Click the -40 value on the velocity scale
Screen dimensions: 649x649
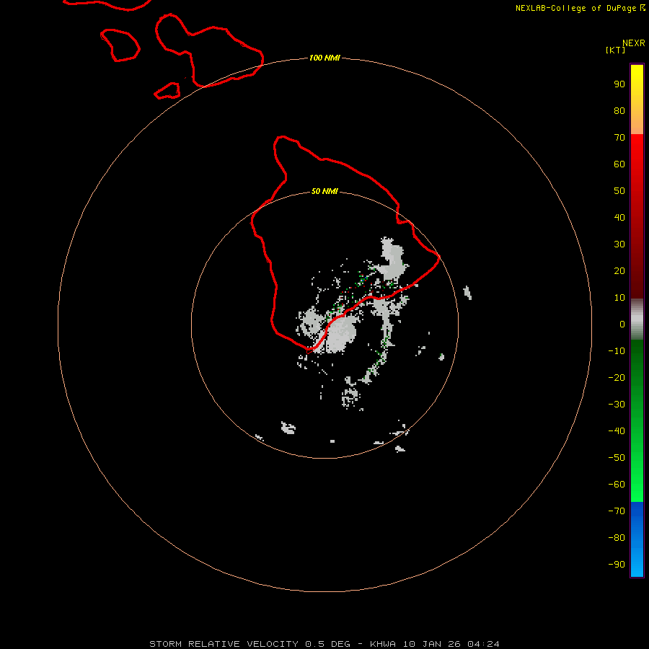[617, 431]
